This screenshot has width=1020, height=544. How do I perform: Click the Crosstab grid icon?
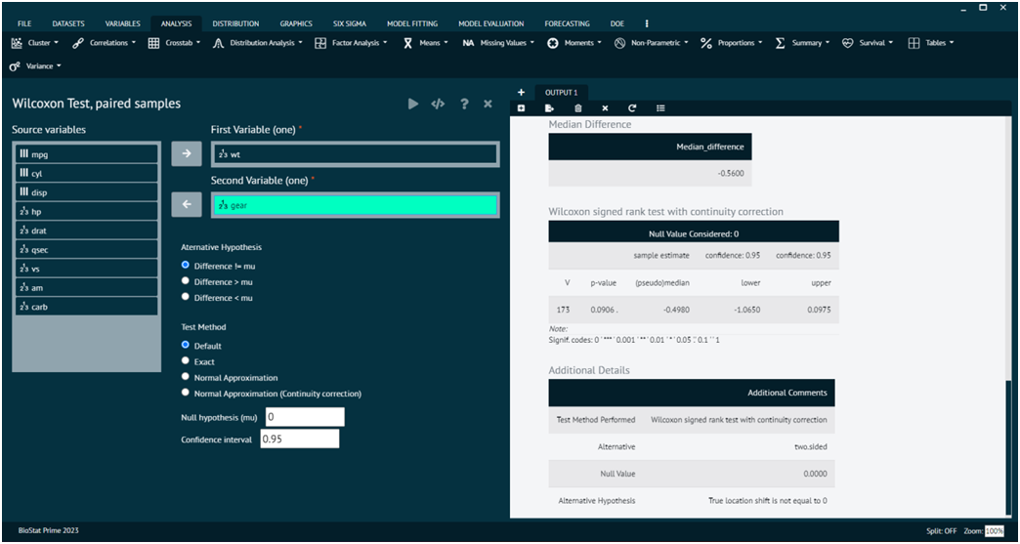[x=153, y=43]
